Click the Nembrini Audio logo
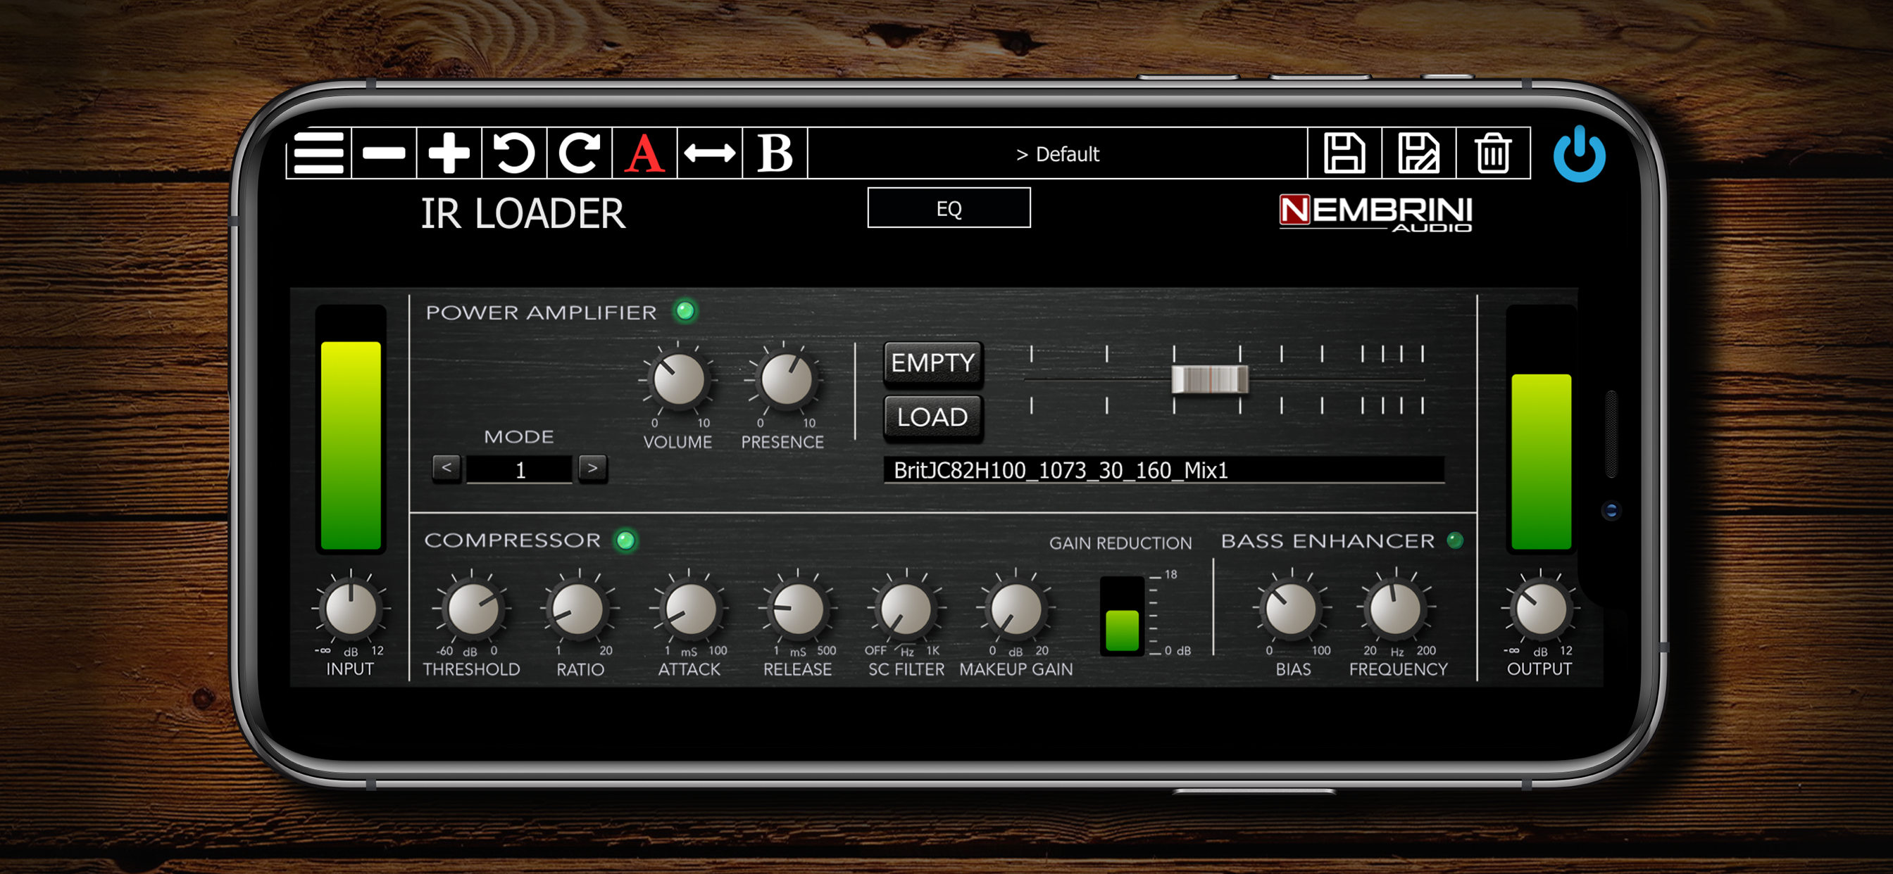1893x874 pixels. (x=1375, y=213)
